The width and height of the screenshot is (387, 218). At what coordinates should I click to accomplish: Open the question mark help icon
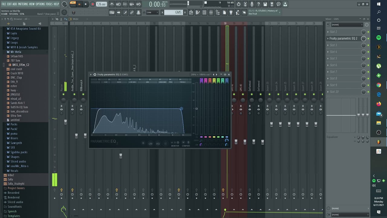pyautogui.click(x=259, y=4)
